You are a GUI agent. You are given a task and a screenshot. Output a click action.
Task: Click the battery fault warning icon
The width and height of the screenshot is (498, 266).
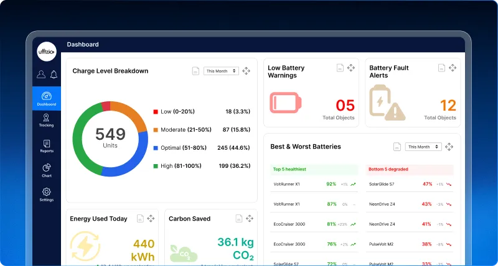(x=387, y=103)
